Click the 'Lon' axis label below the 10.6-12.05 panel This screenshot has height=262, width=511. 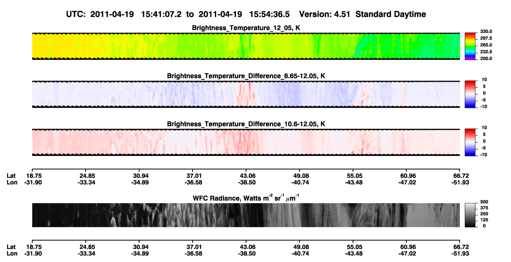[x=12, y=182]
